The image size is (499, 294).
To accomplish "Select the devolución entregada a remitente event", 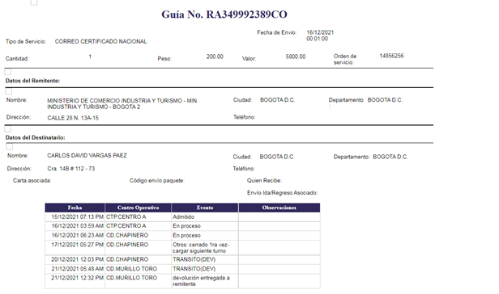I will 201,281.
